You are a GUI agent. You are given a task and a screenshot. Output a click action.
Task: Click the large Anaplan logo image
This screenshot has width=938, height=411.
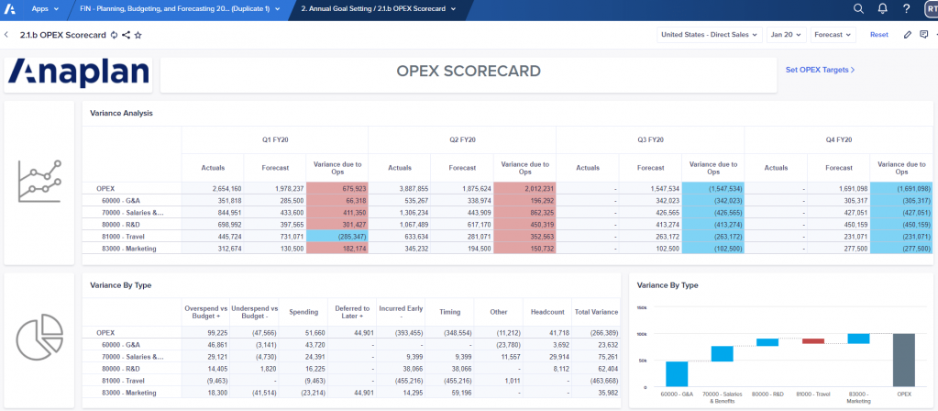pos(78,74)
